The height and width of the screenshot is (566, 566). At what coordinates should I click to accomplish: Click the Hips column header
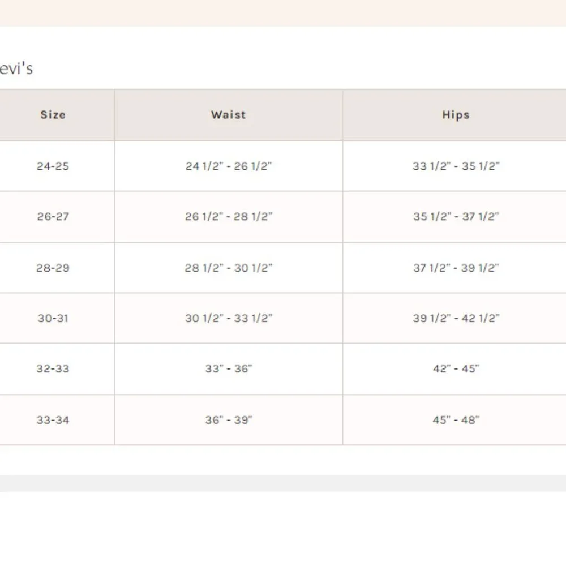pyautogui.click(x=456, y=115)
